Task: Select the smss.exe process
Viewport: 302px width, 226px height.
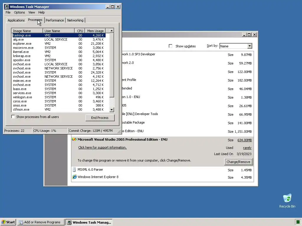Action: (59, 106)
